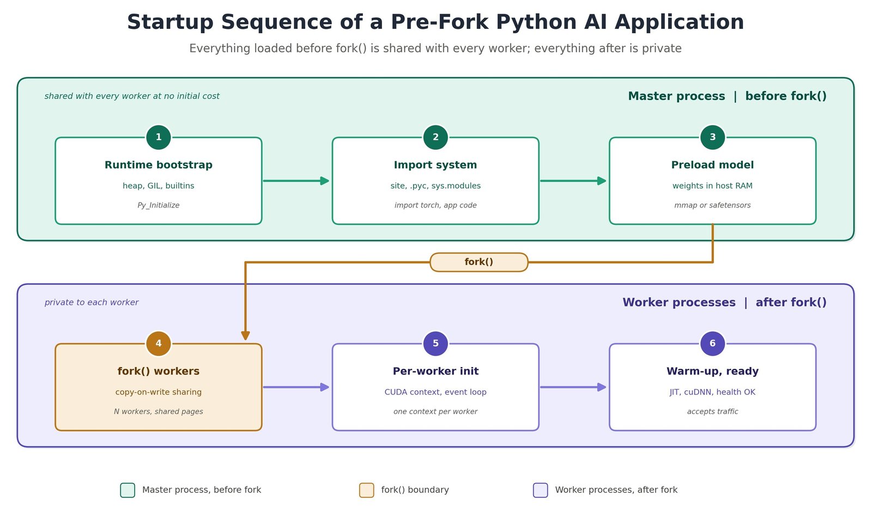Click the orange fork() boundary legend swatch
The width and height of the screenshot is (872, 512).
pyautogui.click(x=367, y=490)
